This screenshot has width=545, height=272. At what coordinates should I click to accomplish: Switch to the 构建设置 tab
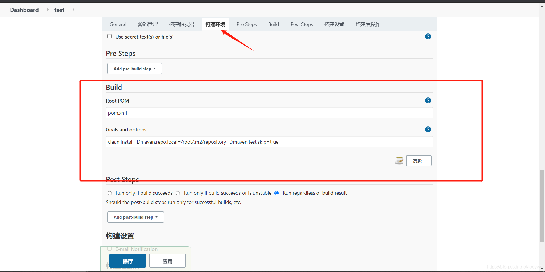point(334,24)
